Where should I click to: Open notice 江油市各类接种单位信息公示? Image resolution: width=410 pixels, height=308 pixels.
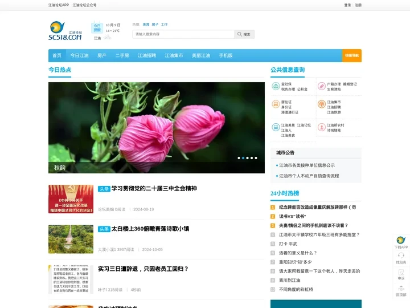point(307,165)
